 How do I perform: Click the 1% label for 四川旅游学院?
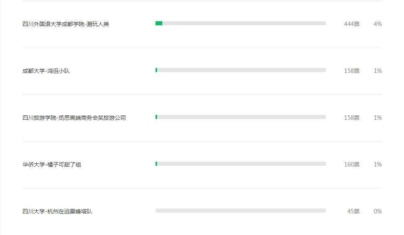pos(378,118)
